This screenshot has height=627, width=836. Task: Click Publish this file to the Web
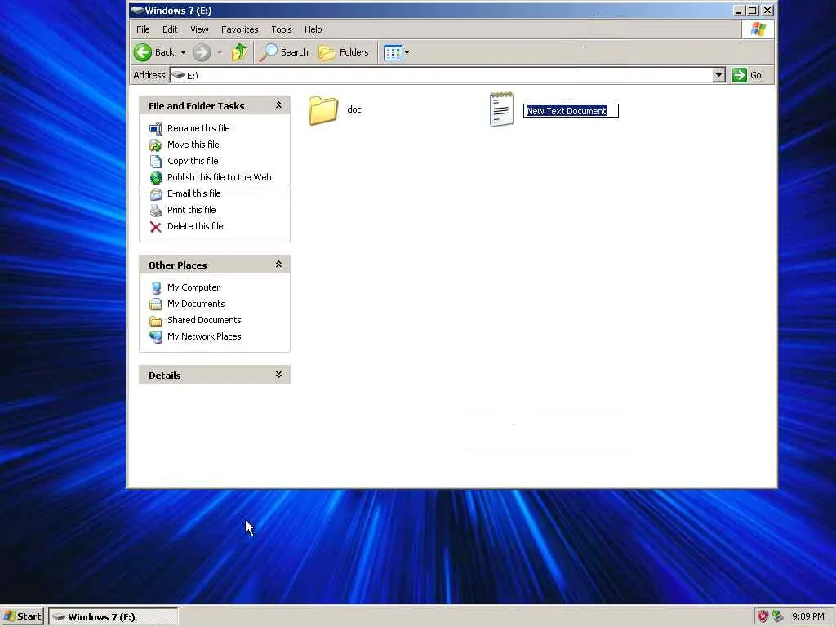[x=219, y=177]
